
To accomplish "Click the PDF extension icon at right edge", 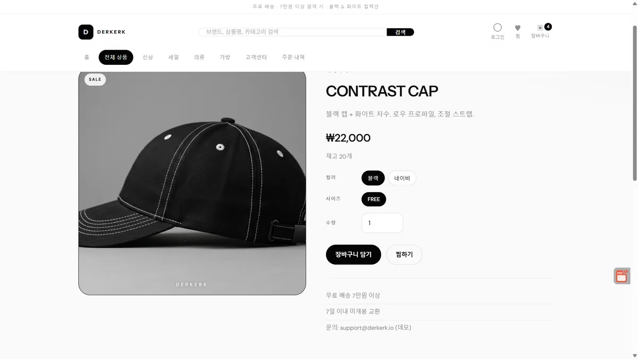I will point(622,275).
